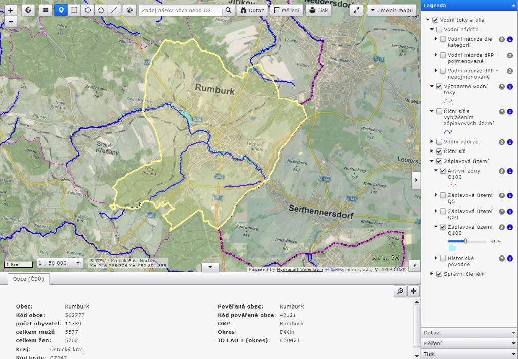
Task: Click the results panel vertical scrollbar
Action: click(x=417, y=326)
